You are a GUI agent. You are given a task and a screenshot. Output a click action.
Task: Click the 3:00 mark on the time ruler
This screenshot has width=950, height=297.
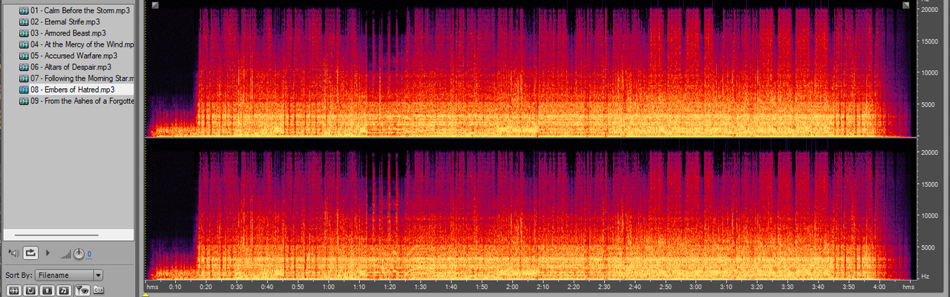pos(695,287)
